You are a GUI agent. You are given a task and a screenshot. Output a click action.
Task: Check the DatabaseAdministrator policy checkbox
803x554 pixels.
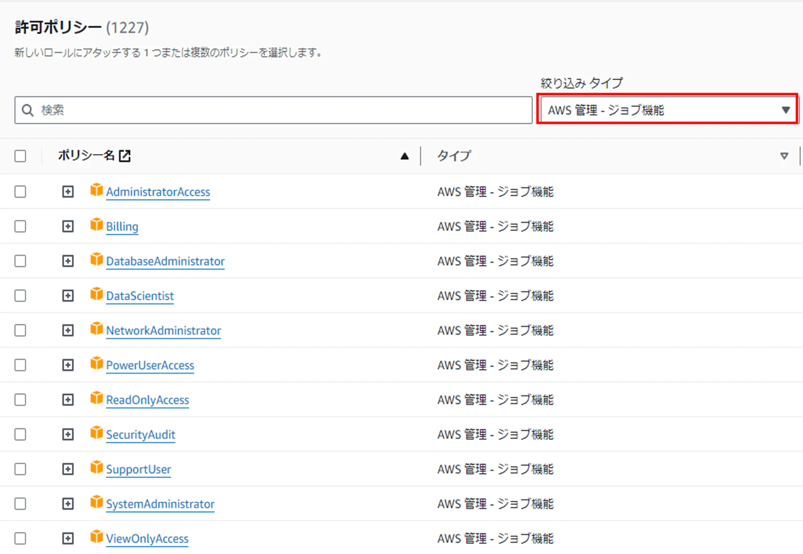pyautogui.click(x=20, y=261)
